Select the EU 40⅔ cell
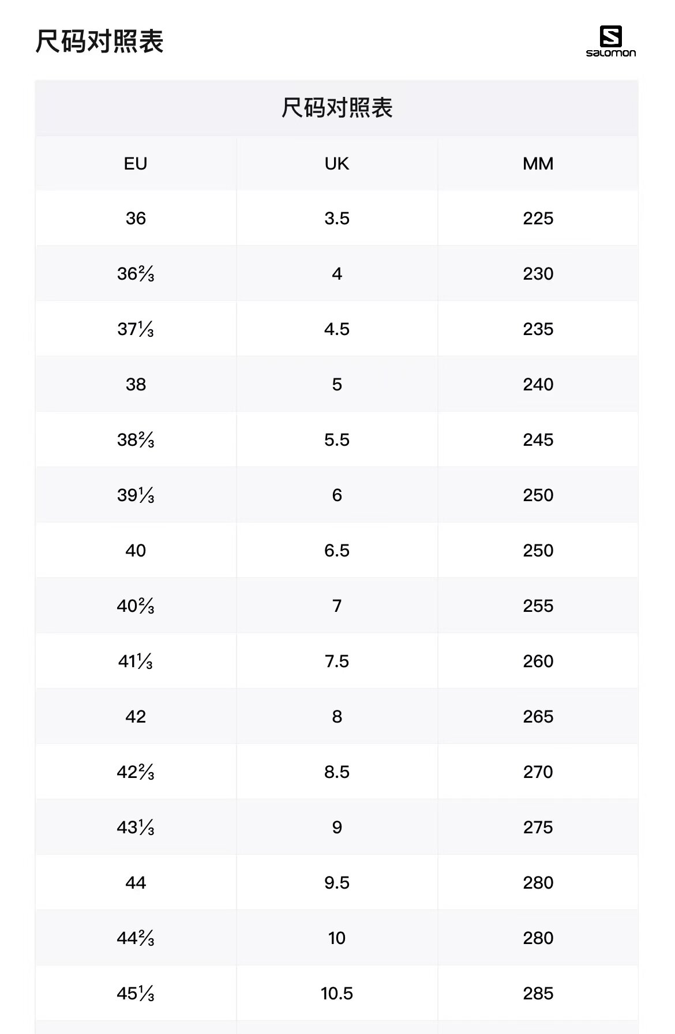Image resolution: width=675 pixels, height=1034 pixels. (x=136, y=606)
